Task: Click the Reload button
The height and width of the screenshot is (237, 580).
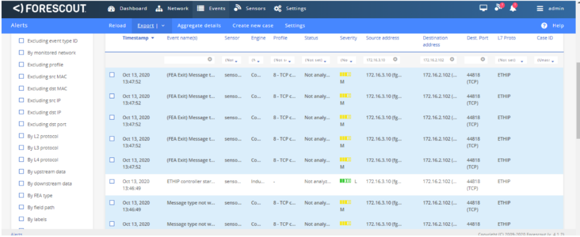Action: (x=118, y=25)
